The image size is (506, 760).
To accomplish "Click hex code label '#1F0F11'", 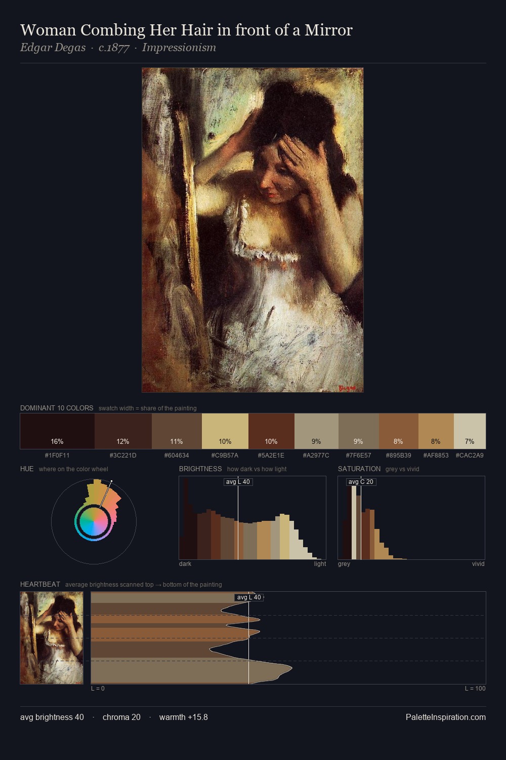I will click(57, 455).
